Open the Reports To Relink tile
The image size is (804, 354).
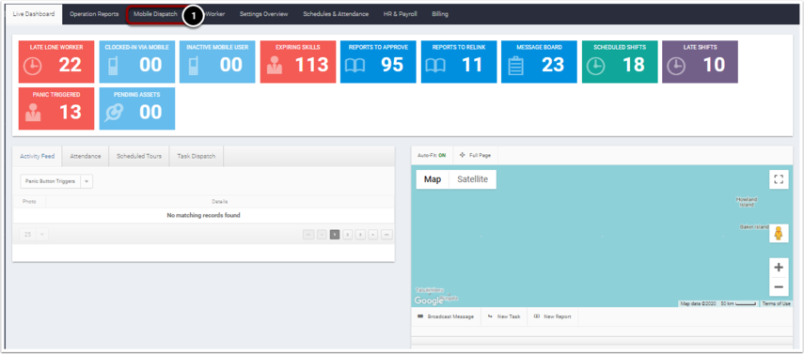459,62
